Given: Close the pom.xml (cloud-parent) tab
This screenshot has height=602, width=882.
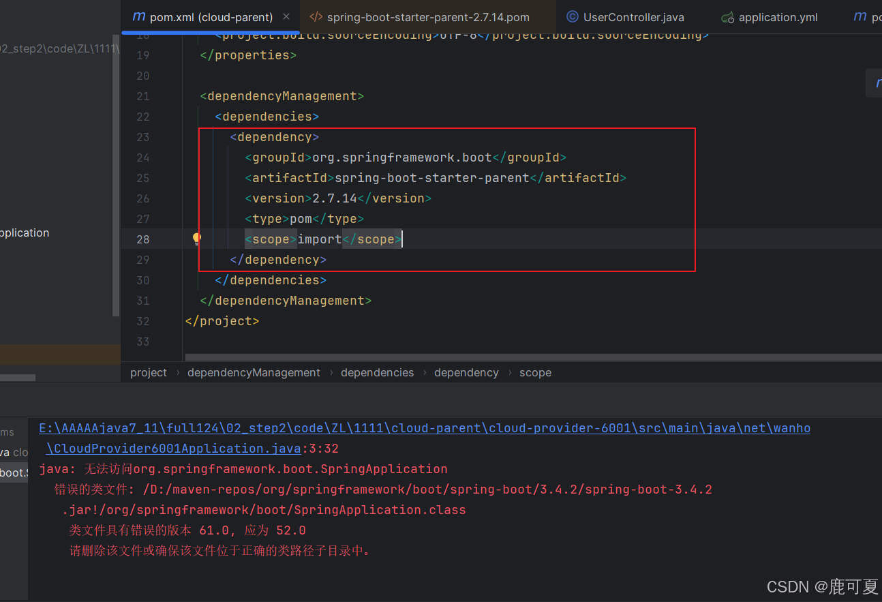Looking at the screenshot, I should click(x=286, y=17).
